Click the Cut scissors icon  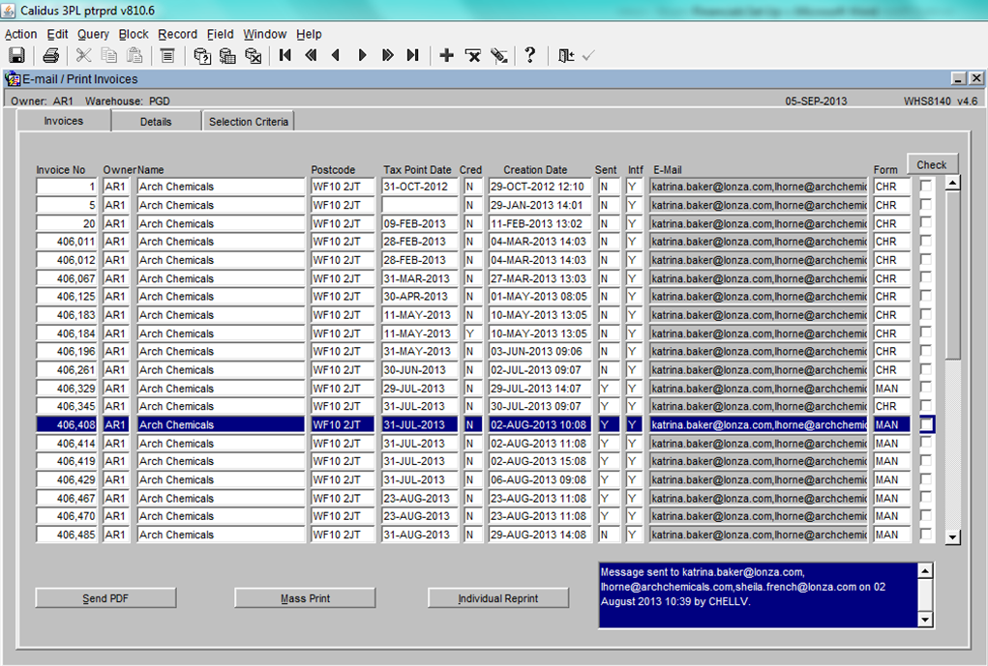pos(84,55)
